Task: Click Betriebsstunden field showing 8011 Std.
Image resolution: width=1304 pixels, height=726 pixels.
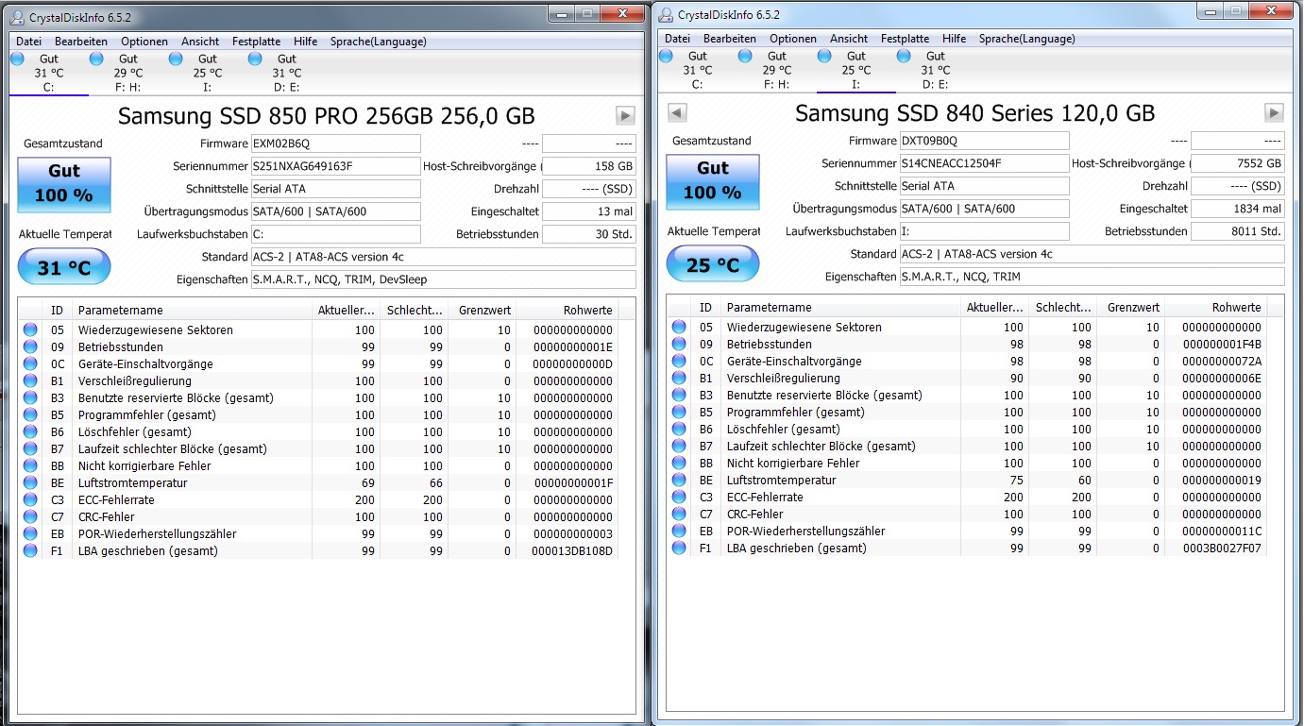Action: tap(1238, 231)
